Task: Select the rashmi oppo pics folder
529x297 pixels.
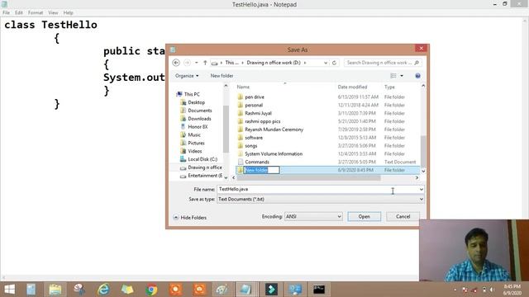Action: 262,121
